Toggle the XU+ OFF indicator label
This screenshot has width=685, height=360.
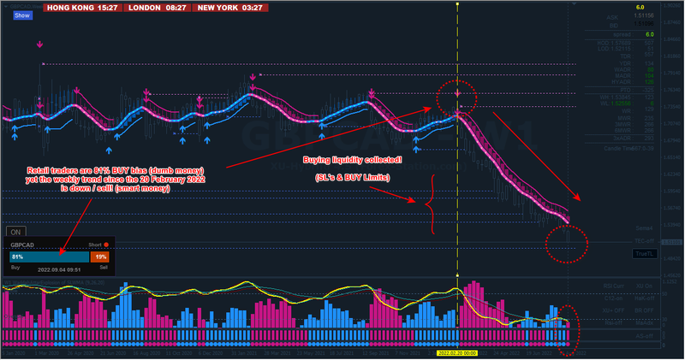[613, 310]
